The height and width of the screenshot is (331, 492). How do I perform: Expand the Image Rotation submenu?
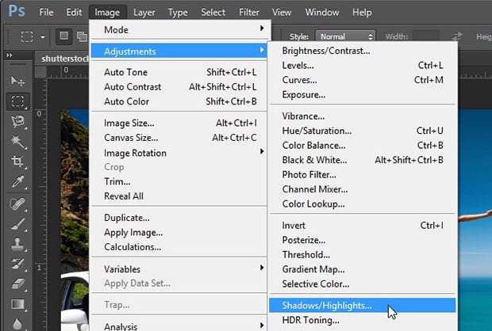[180, 153]
